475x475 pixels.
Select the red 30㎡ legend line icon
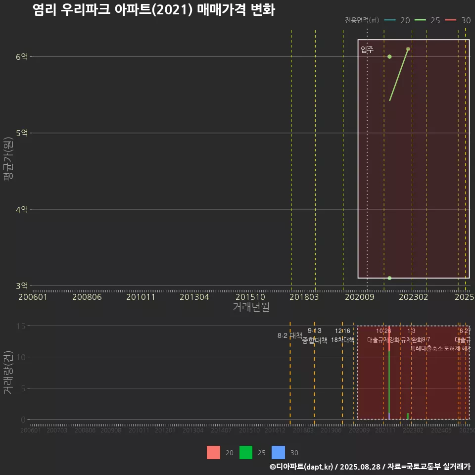tap(450, 20)
